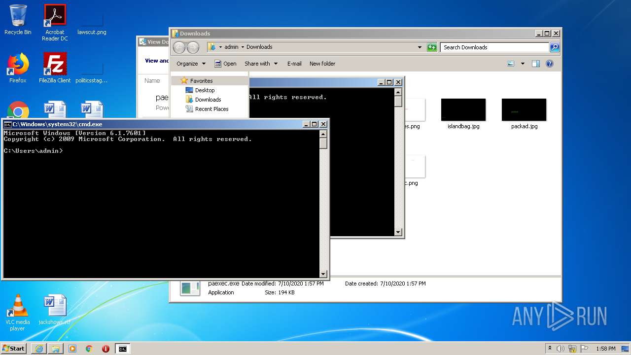Change the view icon in Downloads toolbar
The image size is (631, 355).
(x=511, y=64)
